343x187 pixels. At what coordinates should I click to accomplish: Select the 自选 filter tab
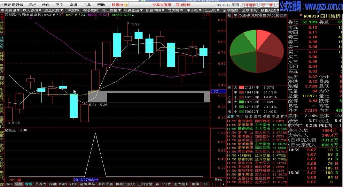point(248,116)
